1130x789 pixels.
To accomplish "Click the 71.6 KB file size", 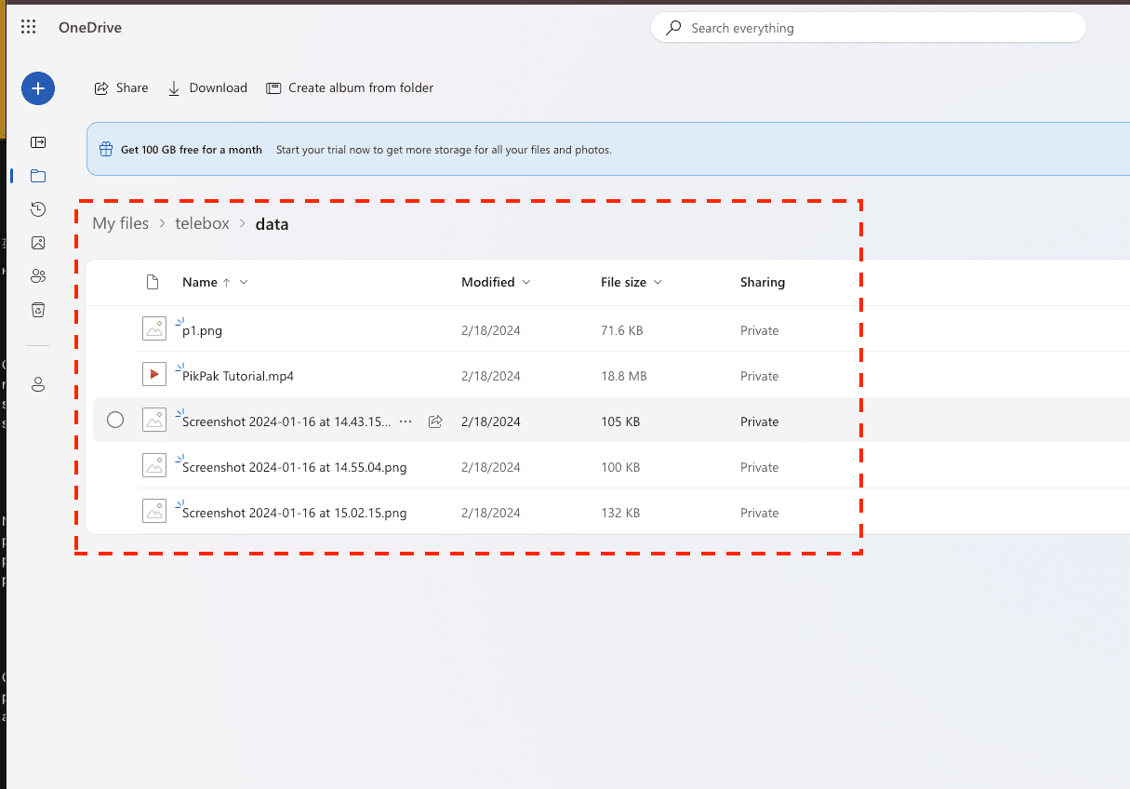I will (x=622, y=330).
